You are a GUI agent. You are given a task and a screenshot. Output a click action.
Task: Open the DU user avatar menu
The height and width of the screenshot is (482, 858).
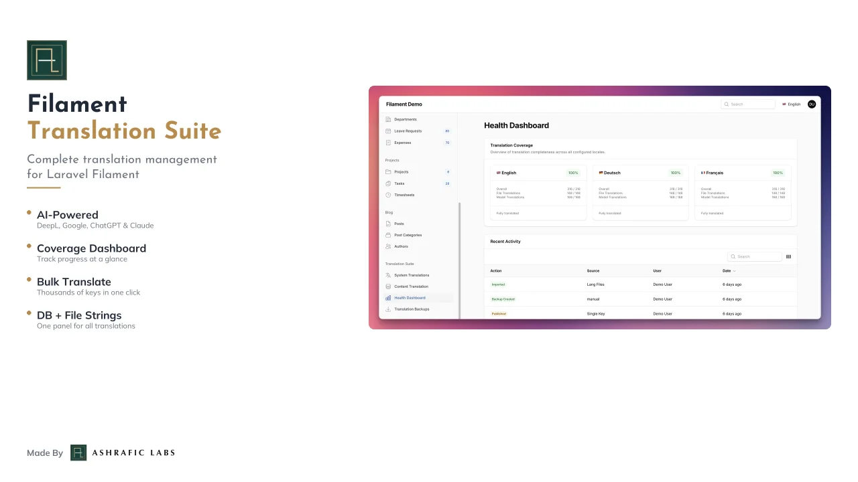point(812,104)
